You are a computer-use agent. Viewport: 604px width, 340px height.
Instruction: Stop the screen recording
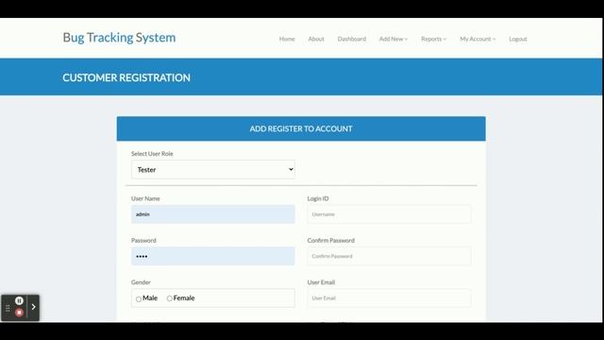(19, 313)
